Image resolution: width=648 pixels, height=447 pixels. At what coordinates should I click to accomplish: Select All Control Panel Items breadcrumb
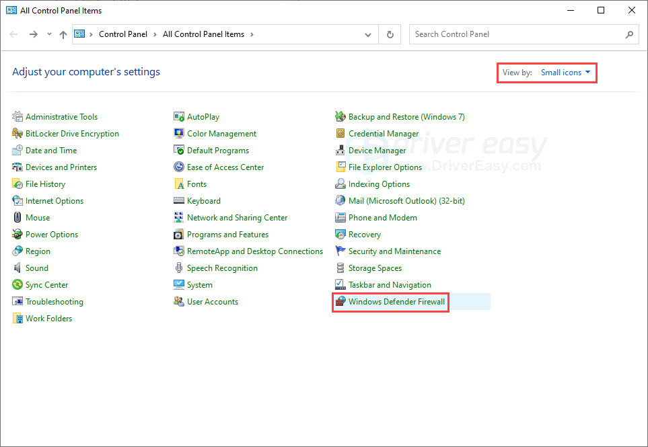click(203, 34)
